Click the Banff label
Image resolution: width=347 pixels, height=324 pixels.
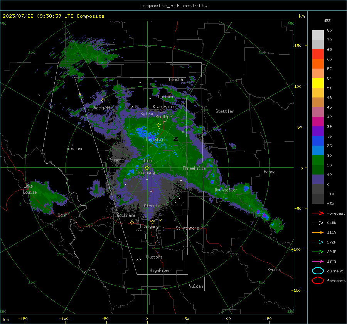(64, 215)
